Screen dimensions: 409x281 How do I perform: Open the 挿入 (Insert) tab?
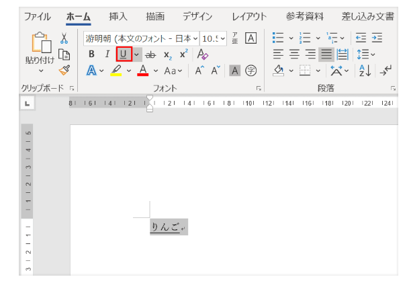click(118, 16)
